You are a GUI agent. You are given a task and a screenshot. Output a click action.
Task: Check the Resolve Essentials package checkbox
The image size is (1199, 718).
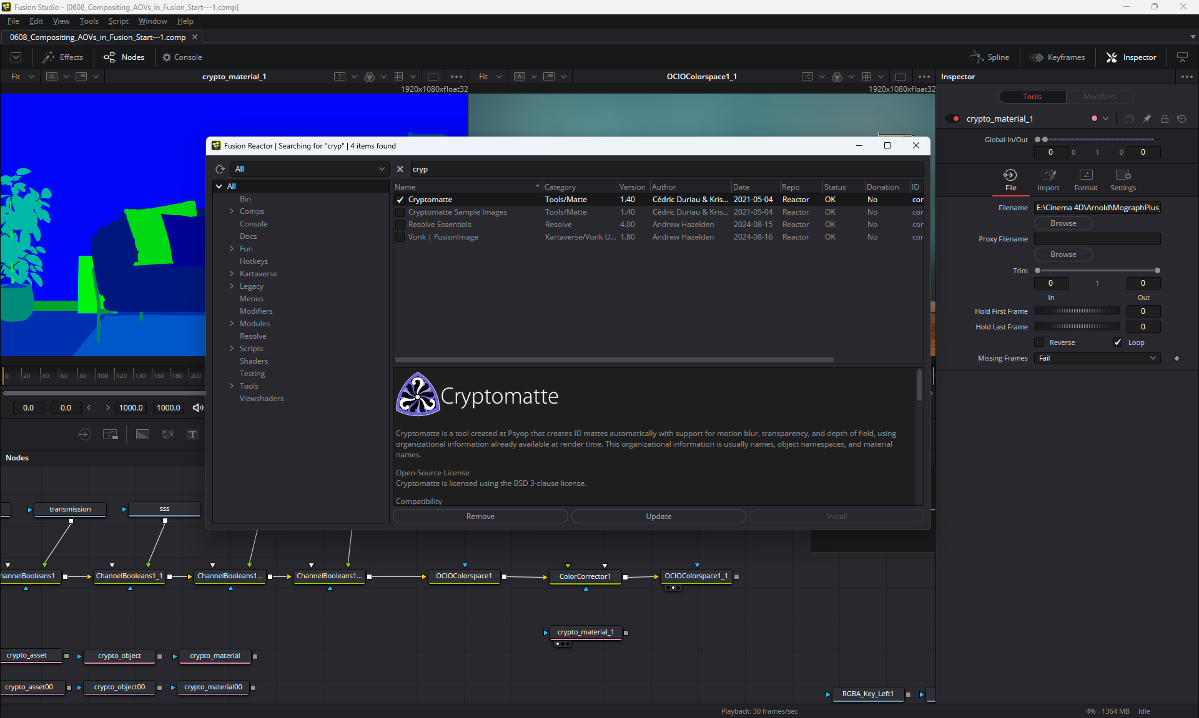400,225
